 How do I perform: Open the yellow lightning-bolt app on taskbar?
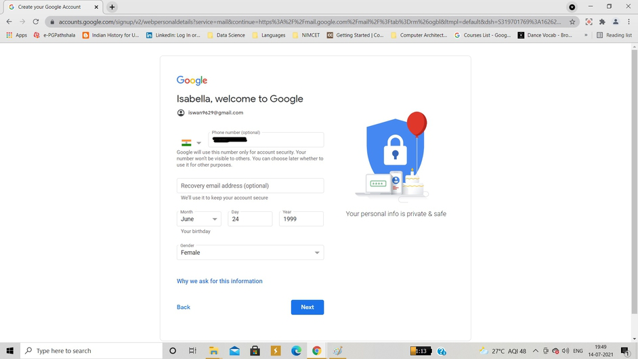pyautogui.click(x=276, y=350)
